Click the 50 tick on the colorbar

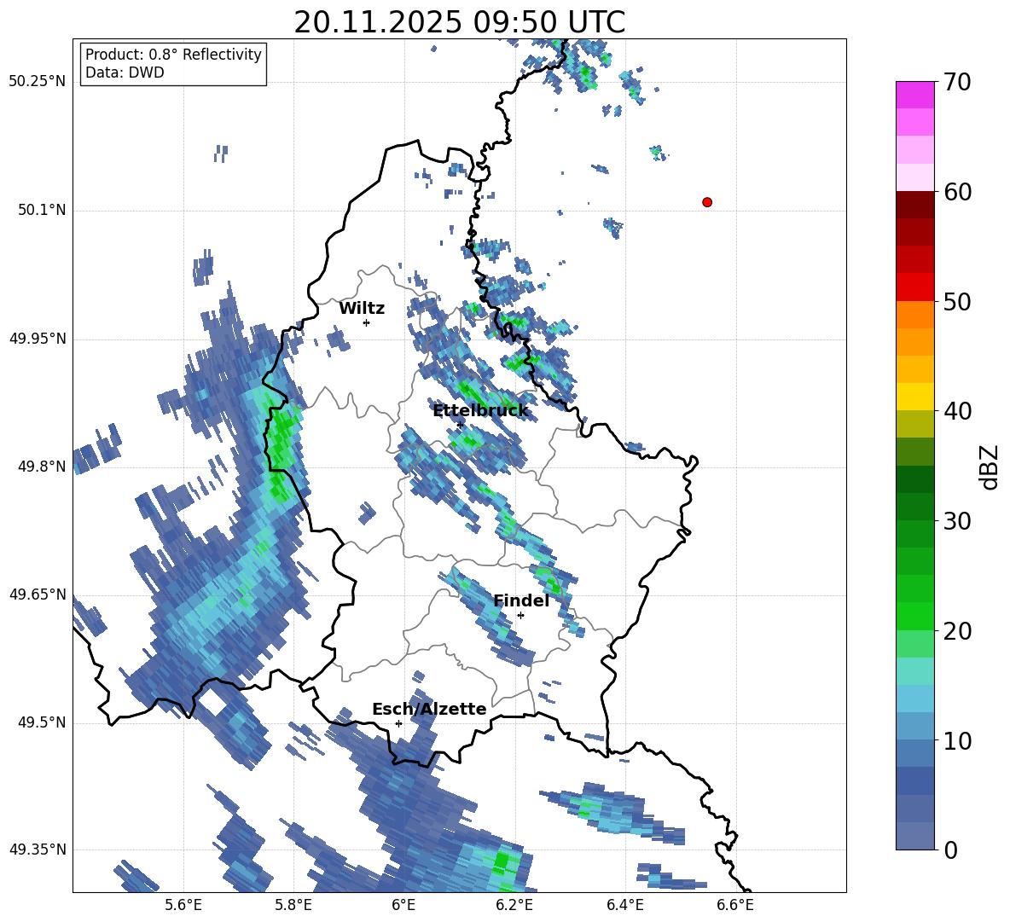coord(957,301)
